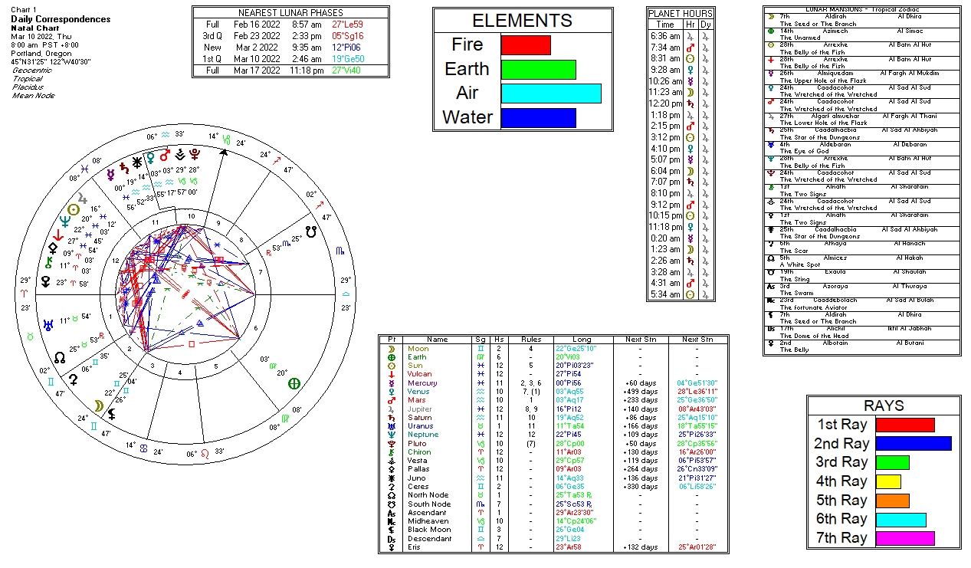This screenshot has width=971, height=568.
Task: Click the Venus glyph in the chart wheel
Action: (x=150, y=156)
